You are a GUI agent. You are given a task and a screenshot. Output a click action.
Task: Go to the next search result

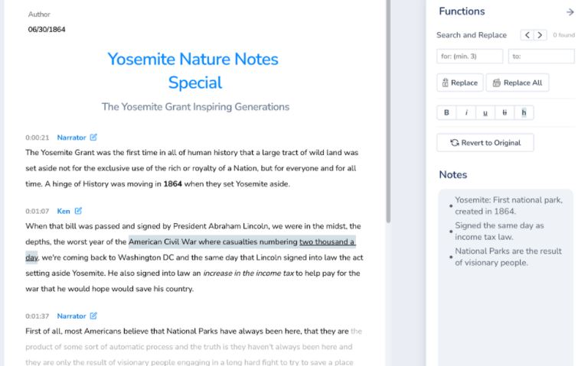(x=540, y=35)
